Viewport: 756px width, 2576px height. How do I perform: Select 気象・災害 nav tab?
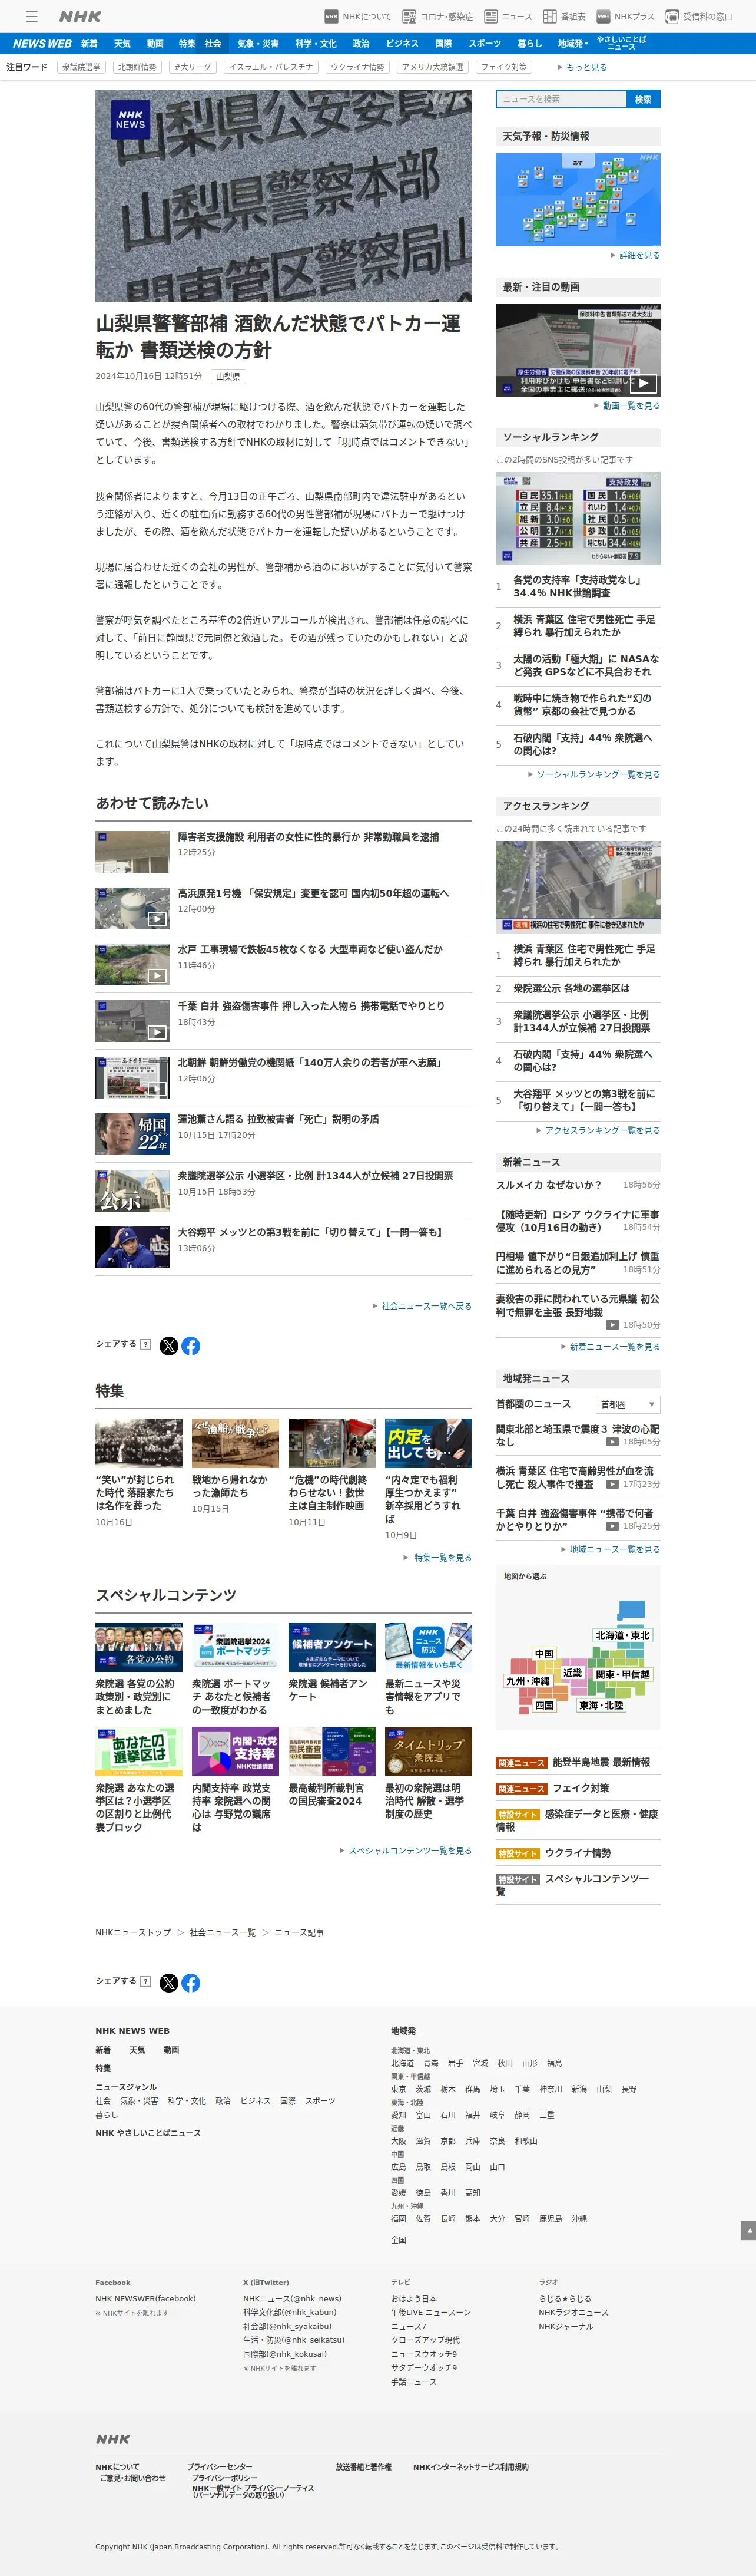click(258, 44)
